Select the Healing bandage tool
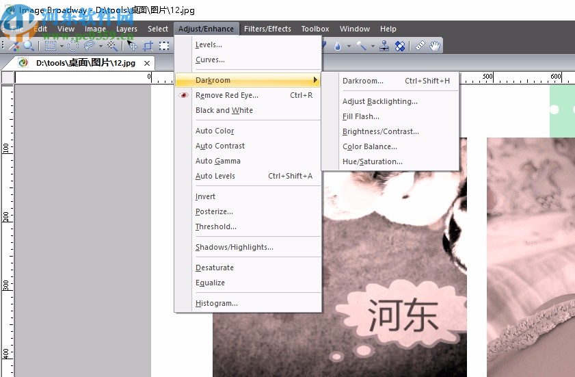 tap(400, 46)
